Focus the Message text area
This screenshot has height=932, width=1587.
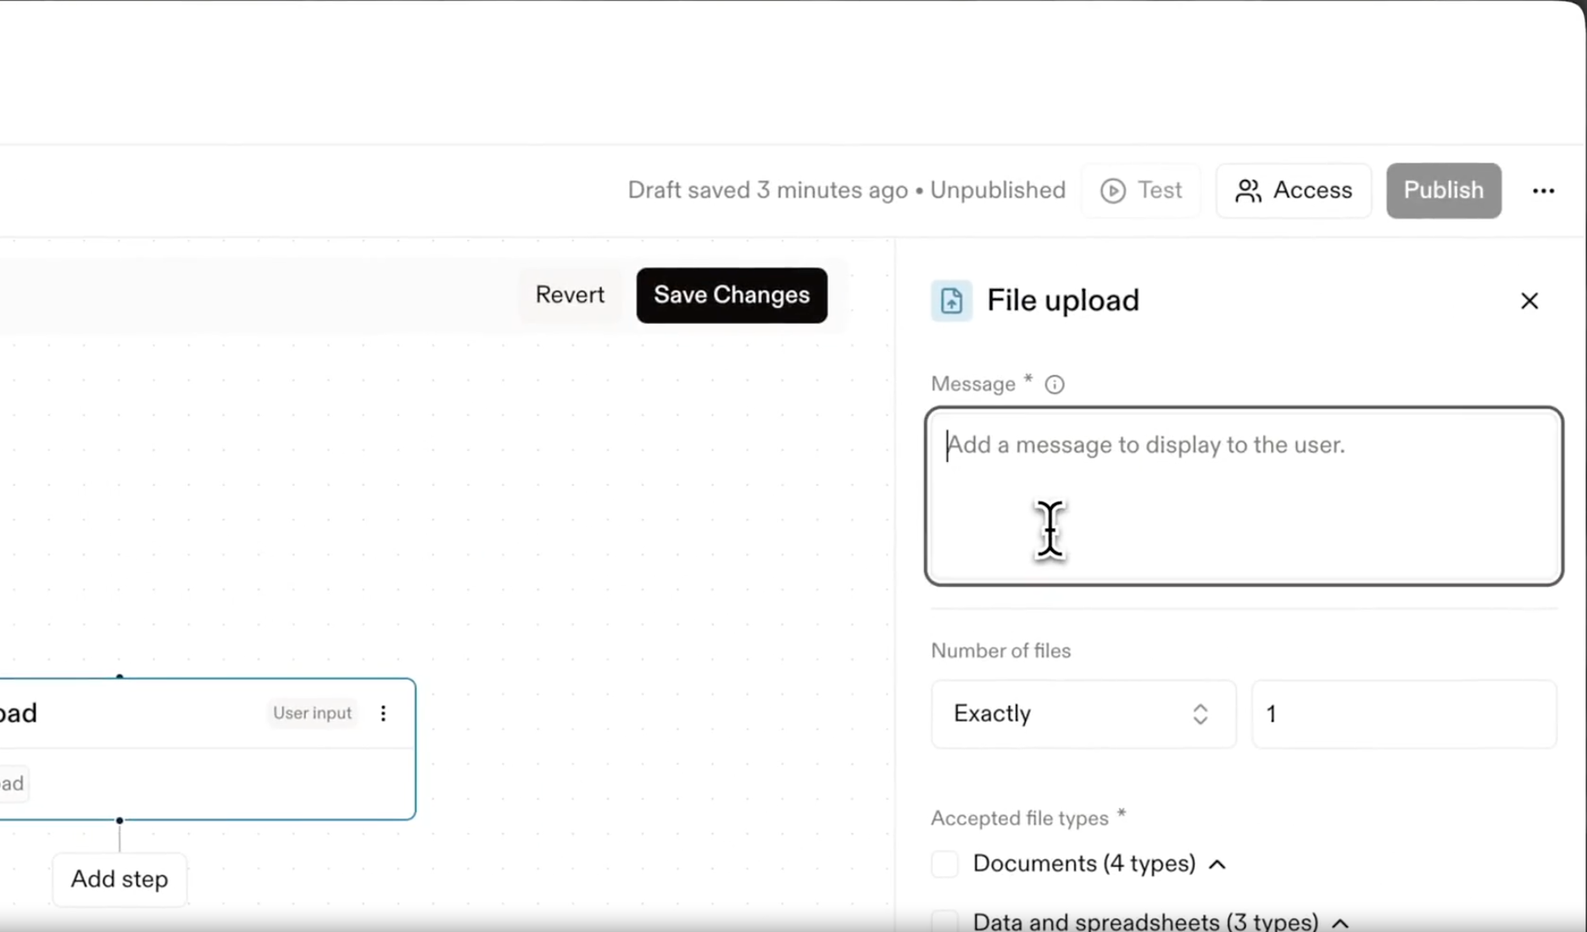pos(1243,496)
